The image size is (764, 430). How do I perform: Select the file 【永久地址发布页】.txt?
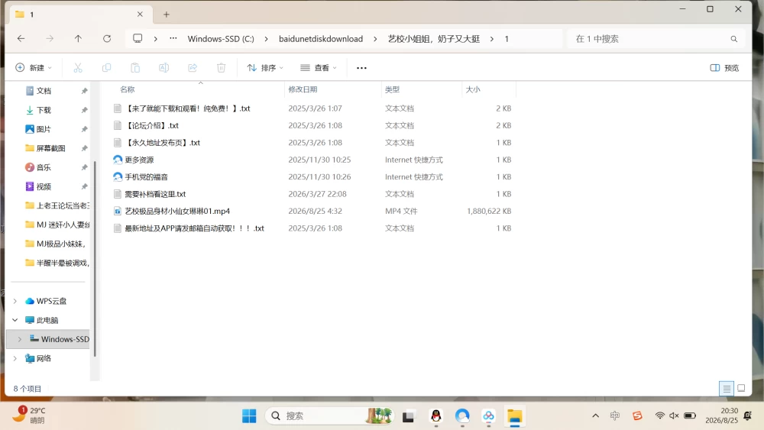click(x=163, y=143)
